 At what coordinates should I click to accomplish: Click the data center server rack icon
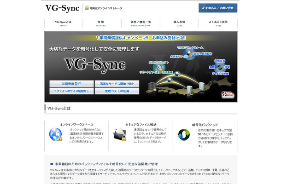(x=152, y=86)
